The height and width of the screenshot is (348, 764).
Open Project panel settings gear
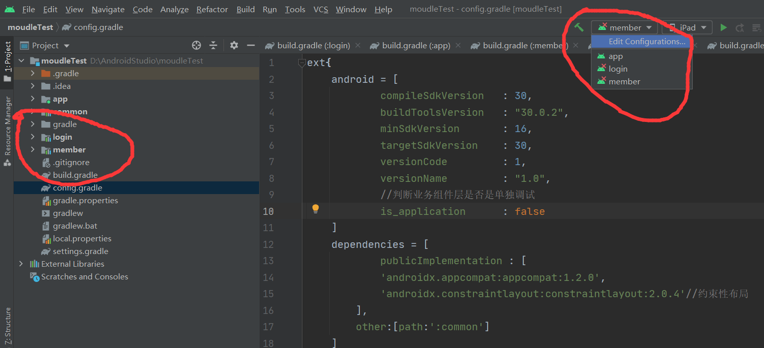234,45
